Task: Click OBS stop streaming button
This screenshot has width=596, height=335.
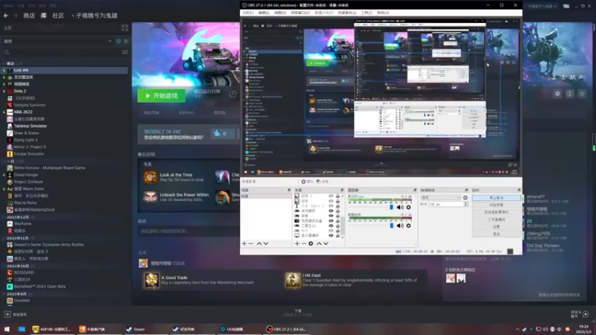Action: [x=496, y=198]
